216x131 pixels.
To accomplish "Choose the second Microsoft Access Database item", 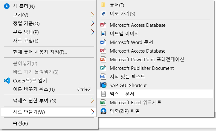I will [155, 51].
